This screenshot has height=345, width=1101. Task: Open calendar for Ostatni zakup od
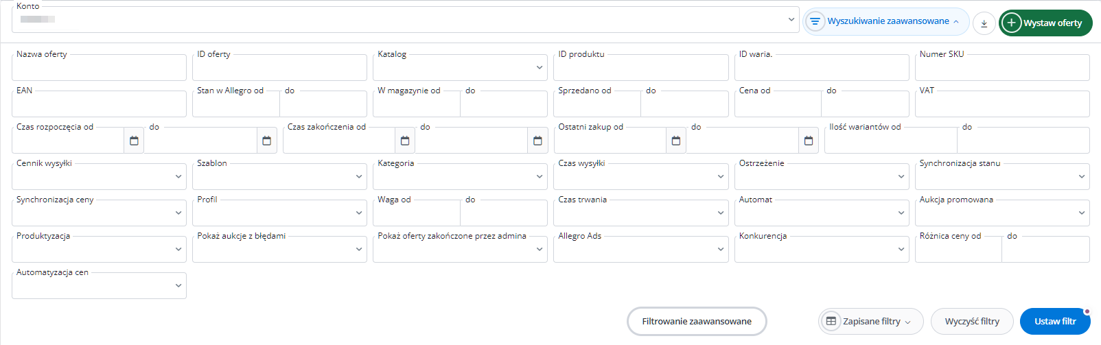click(676, 141)
